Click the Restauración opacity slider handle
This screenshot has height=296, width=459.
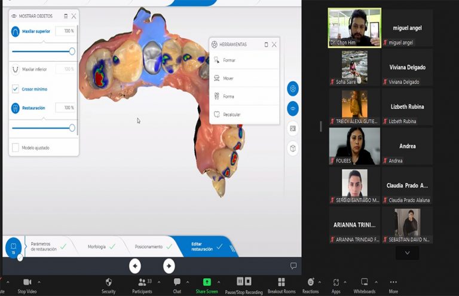coord(72,127)
